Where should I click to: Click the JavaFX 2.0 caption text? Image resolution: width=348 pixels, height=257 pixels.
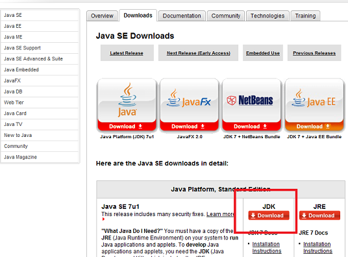tap(190, 137)
